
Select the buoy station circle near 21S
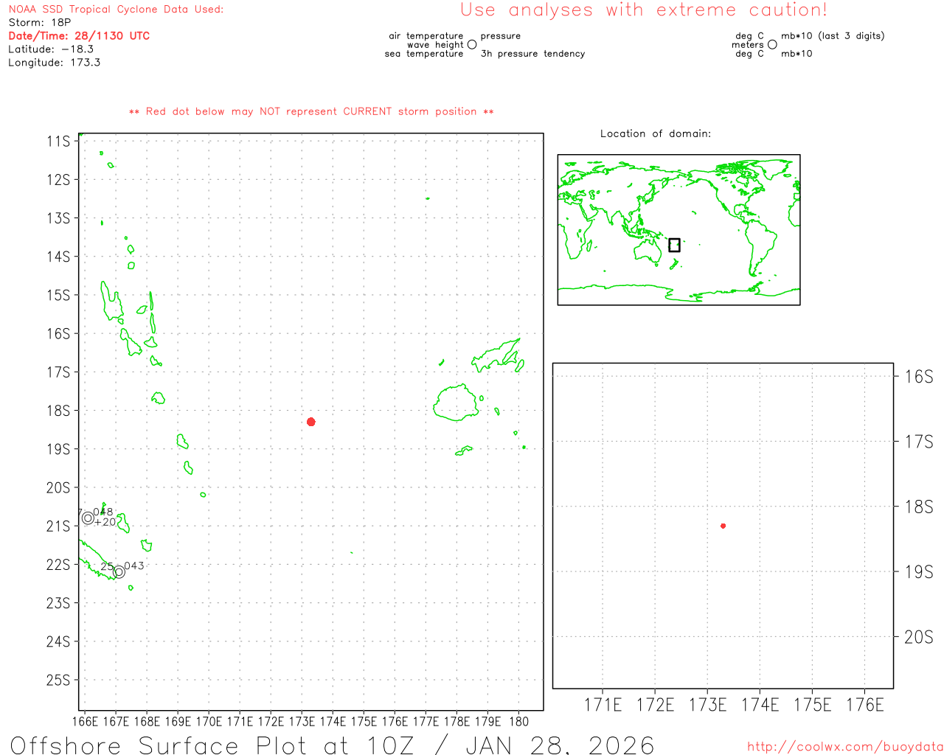click(88, 518)
